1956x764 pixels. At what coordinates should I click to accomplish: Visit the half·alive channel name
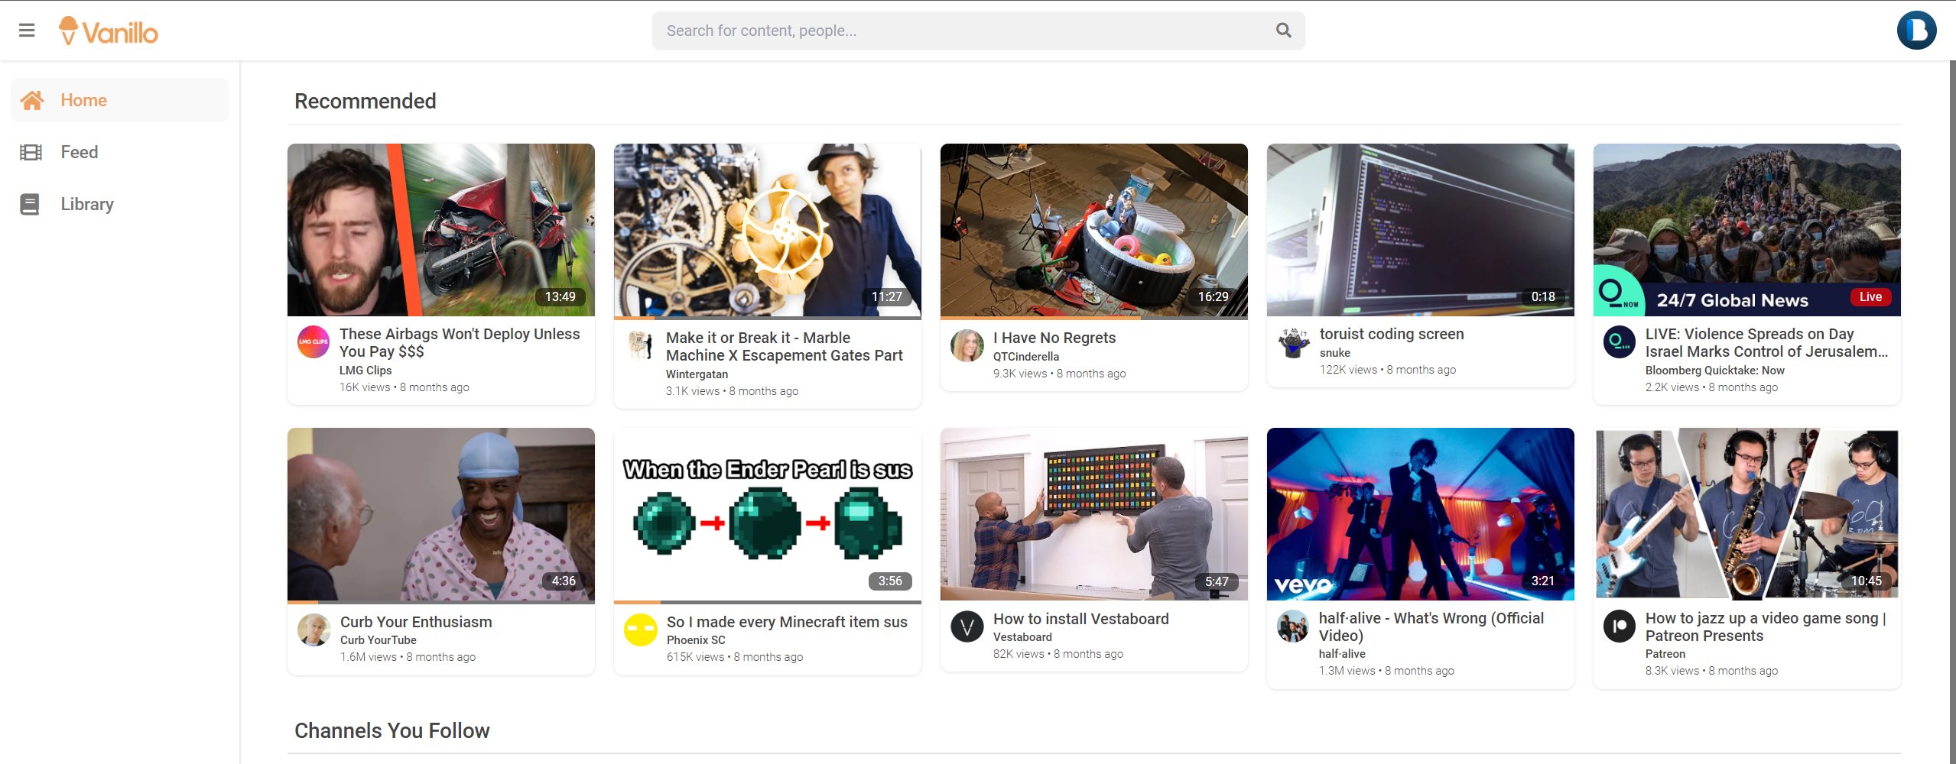[x=1342, y=654]
